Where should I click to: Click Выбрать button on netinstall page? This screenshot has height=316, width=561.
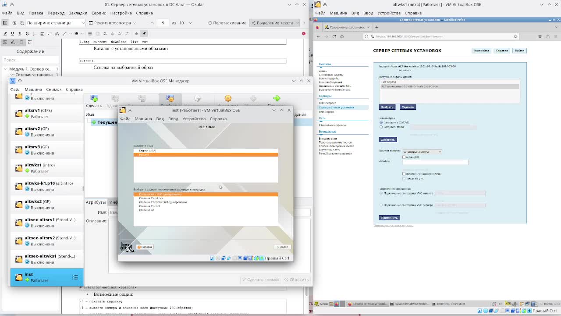pyautogui.click(x=387, y=107)
